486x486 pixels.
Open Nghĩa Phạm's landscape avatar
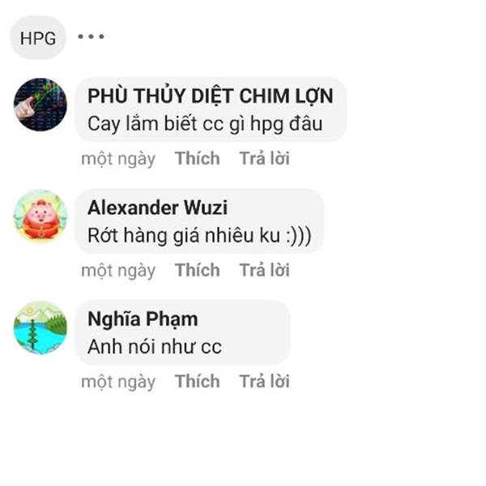click(40, 327)
